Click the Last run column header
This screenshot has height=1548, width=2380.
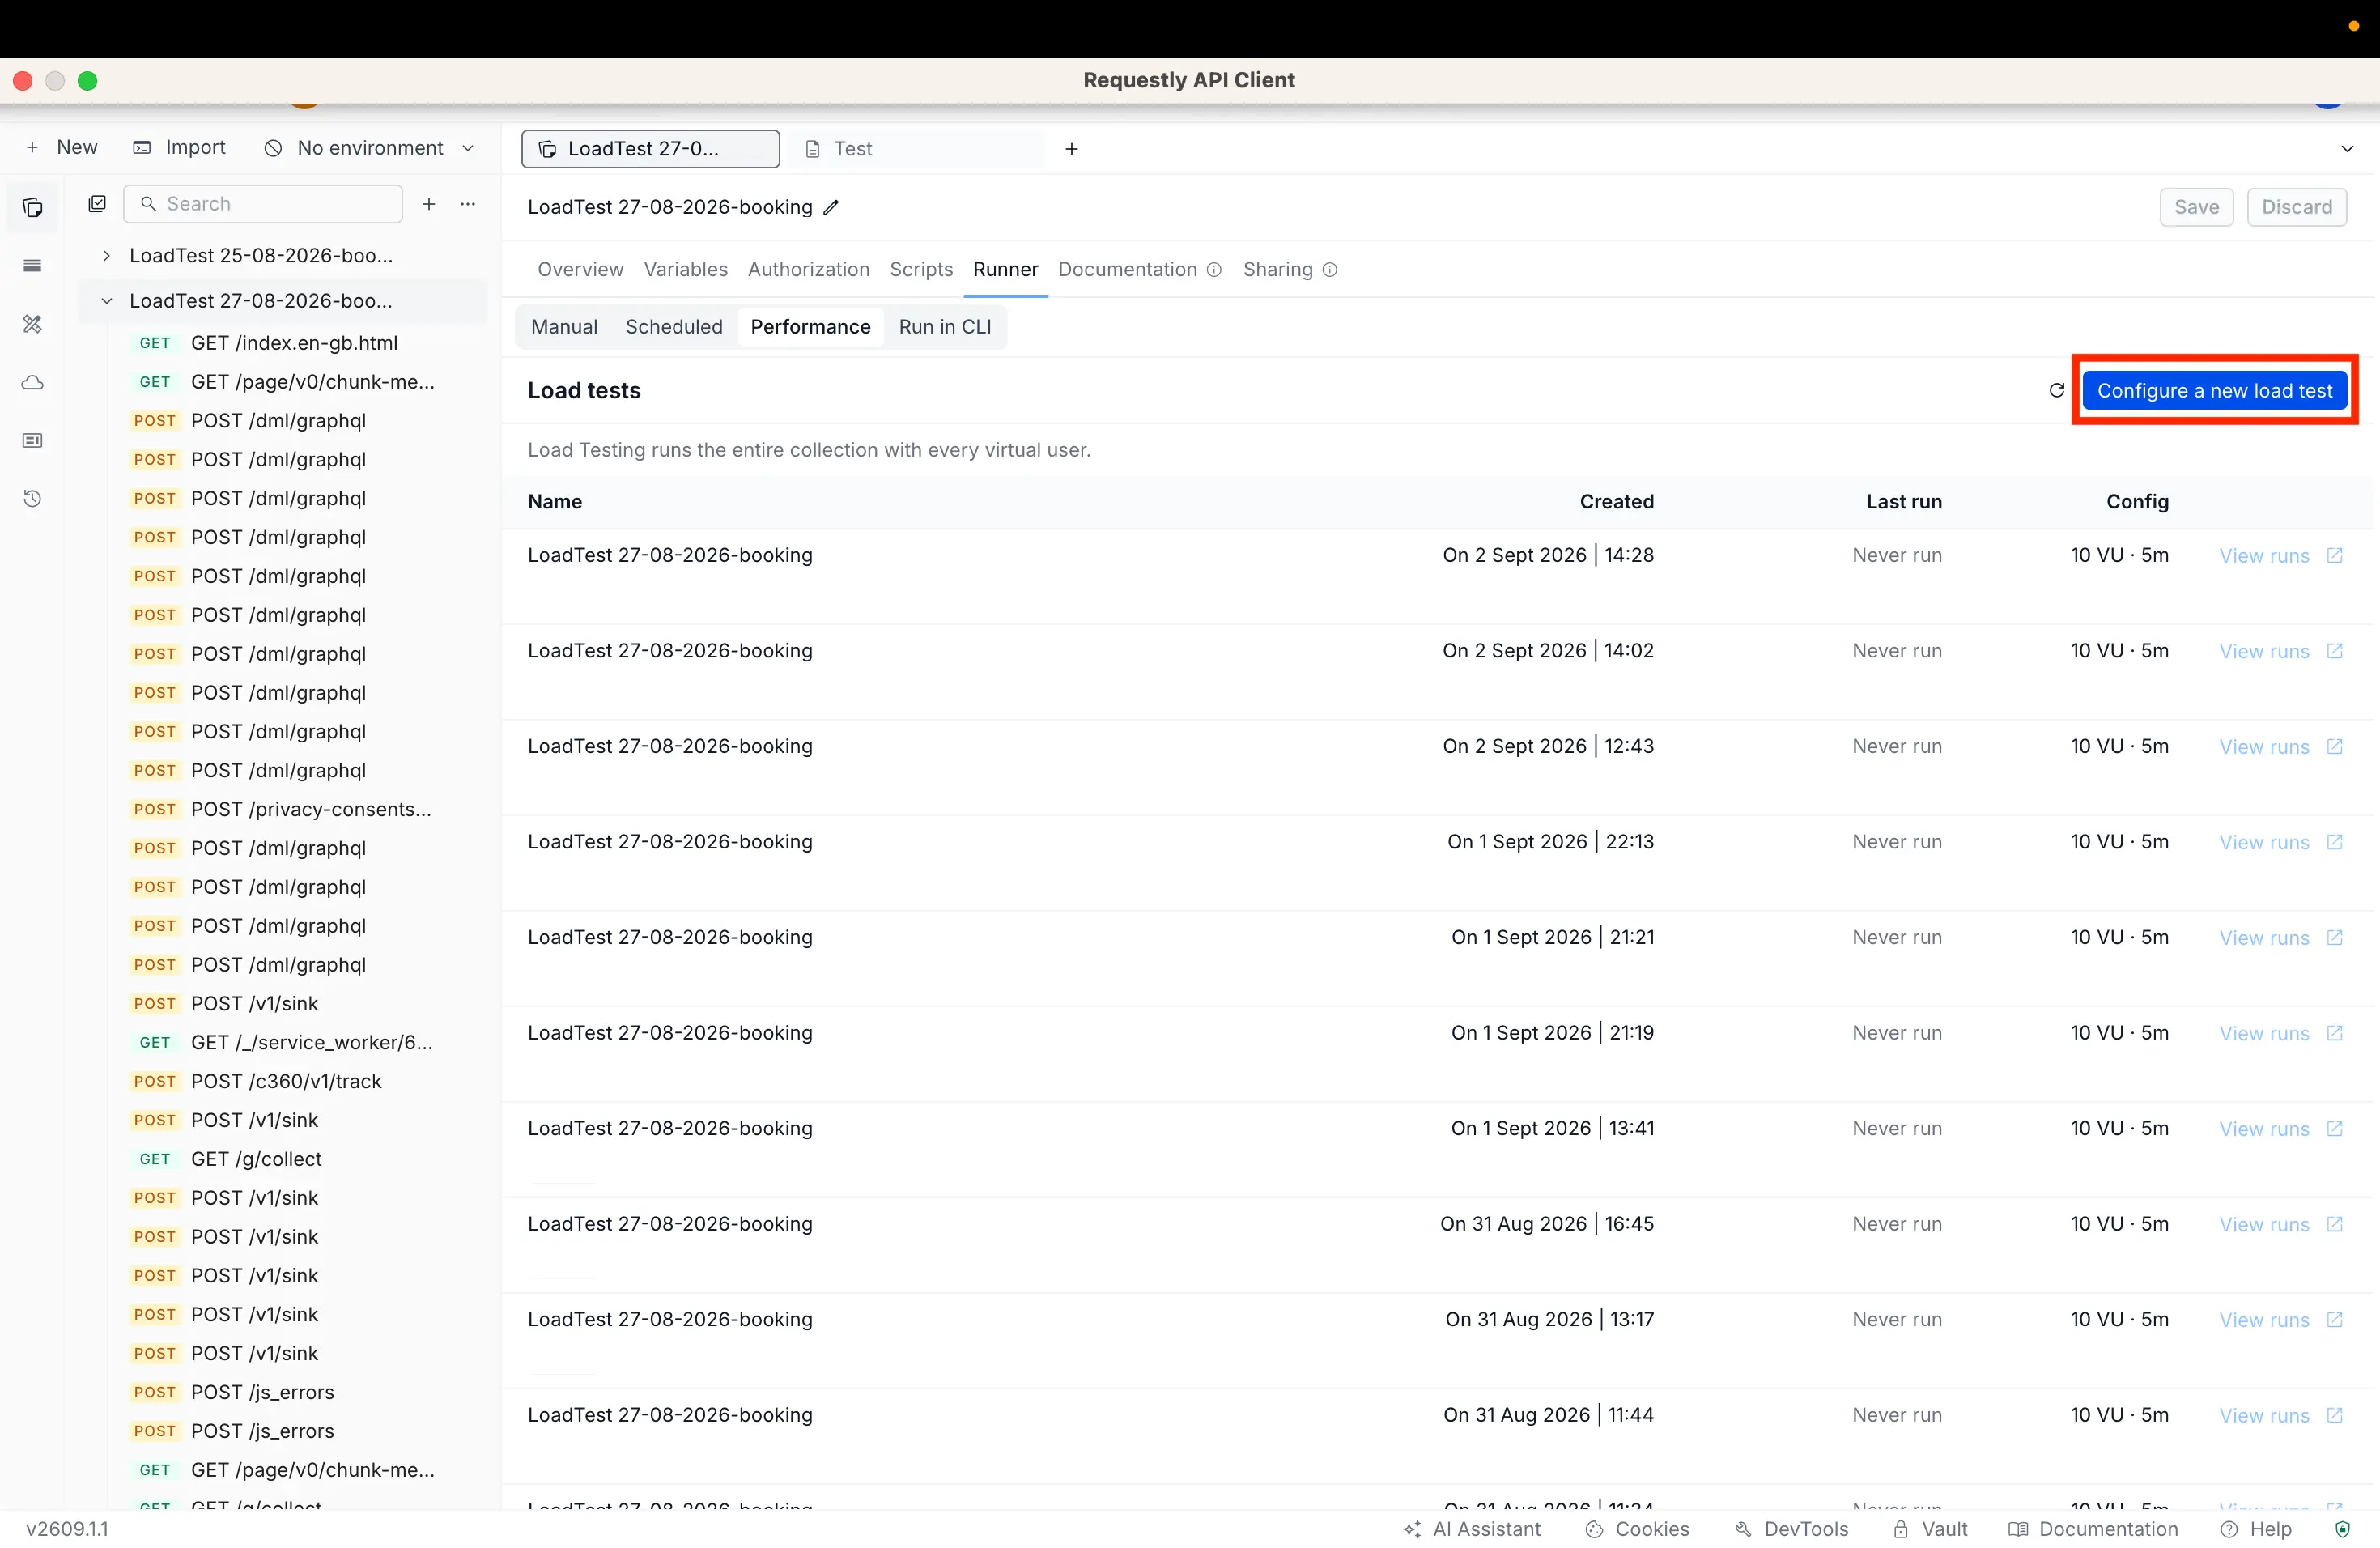1904,502
